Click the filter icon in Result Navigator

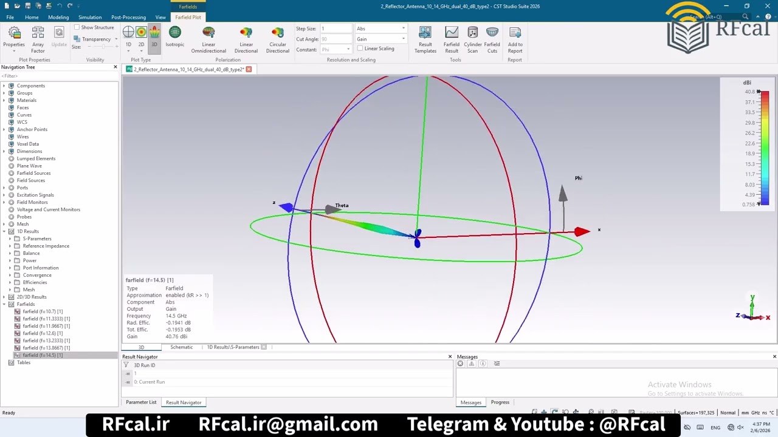[x=126, y=365]
